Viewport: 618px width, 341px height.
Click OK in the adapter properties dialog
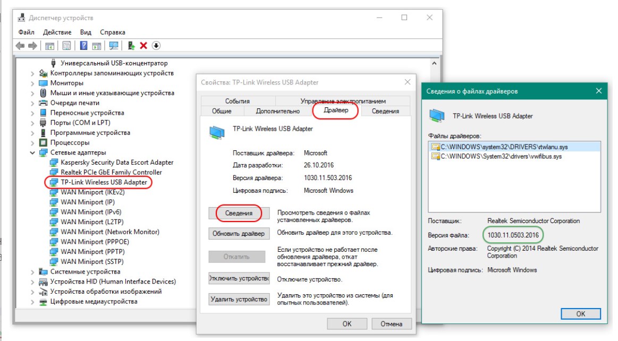pos(347,323)
